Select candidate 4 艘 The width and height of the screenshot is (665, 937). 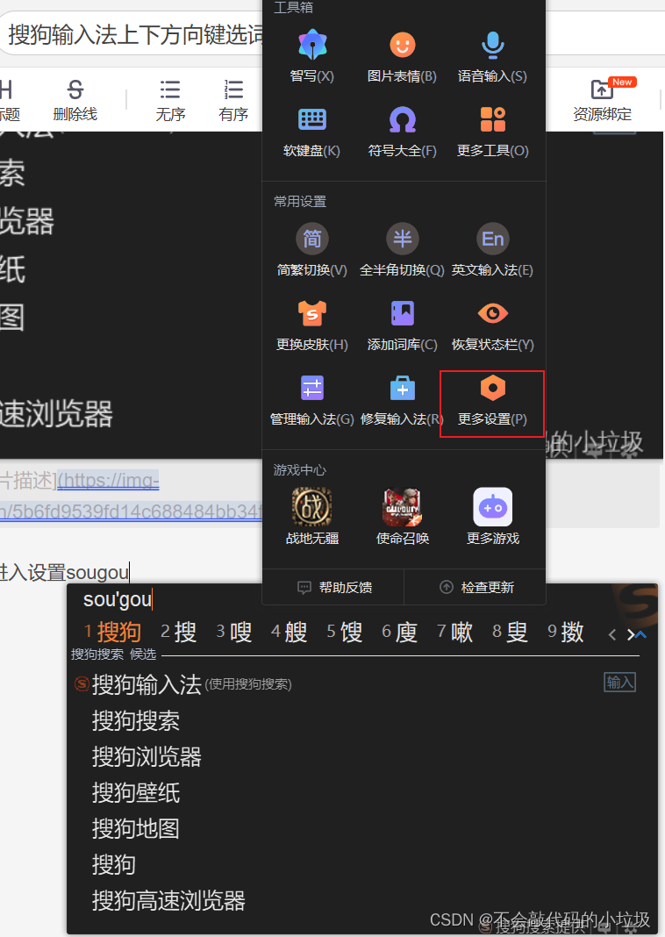(x=289, y=632)
